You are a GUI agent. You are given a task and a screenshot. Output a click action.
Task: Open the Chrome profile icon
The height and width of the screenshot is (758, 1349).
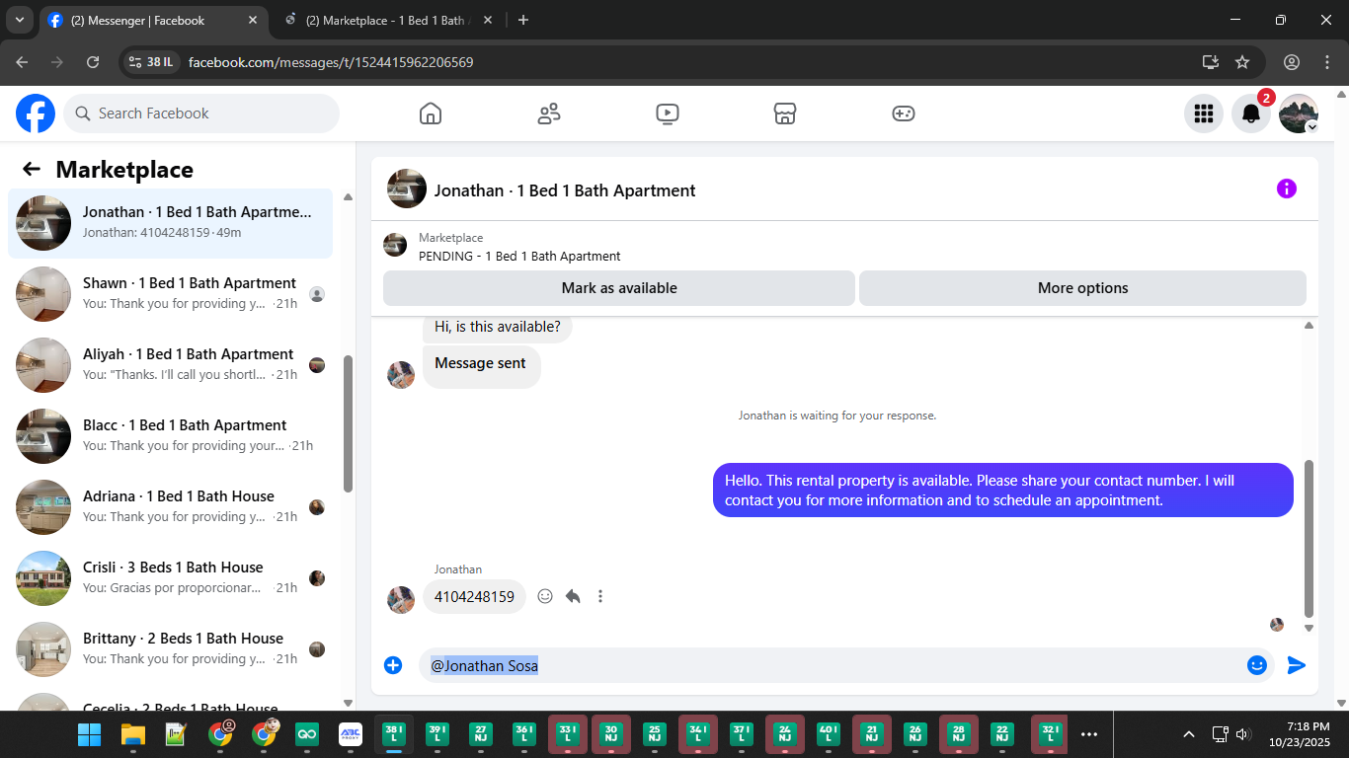(x=1292, y=61)
